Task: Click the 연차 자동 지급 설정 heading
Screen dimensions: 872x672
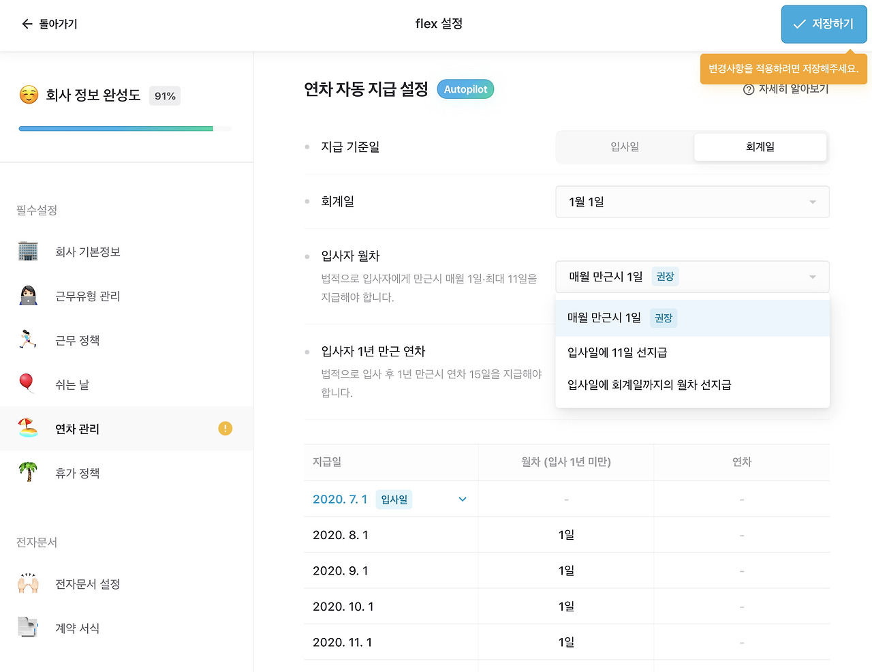Action: click(x=366, y=89)
